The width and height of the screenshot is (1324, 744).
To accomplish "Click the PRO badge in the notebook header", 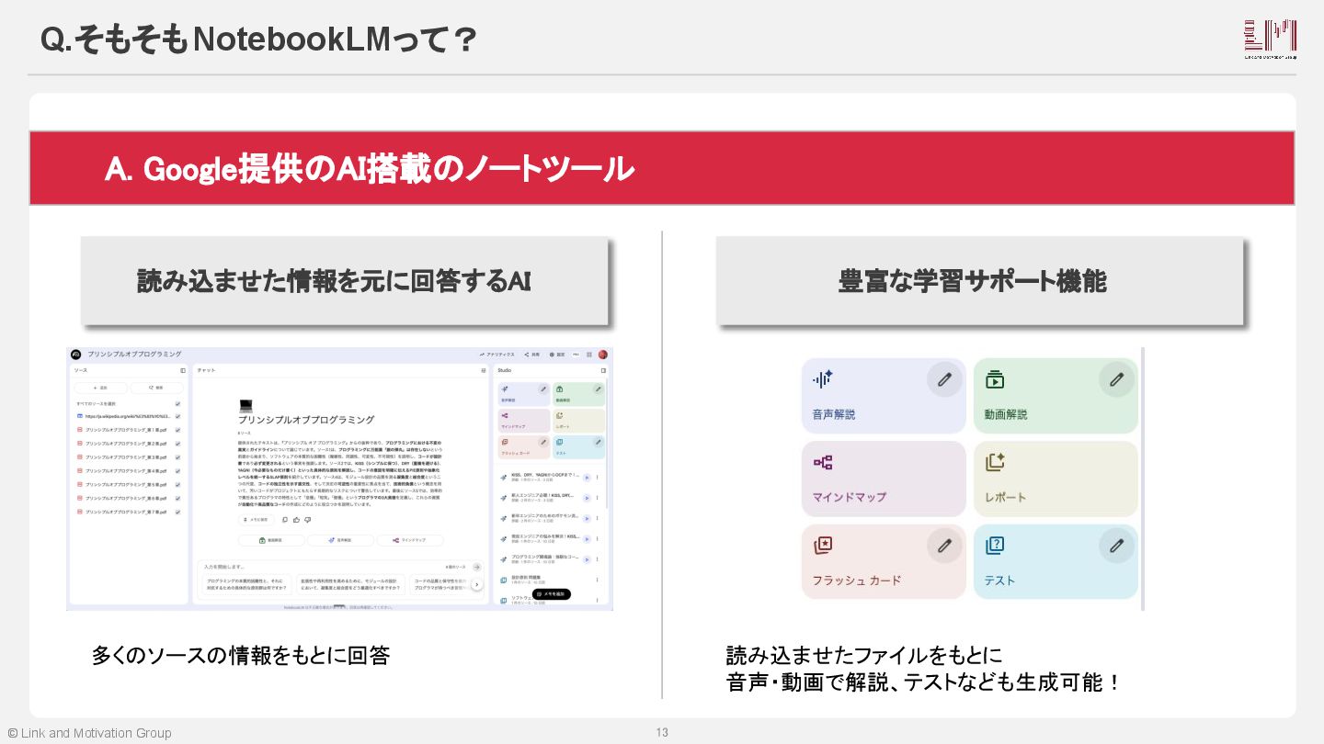I will point(576,355).
